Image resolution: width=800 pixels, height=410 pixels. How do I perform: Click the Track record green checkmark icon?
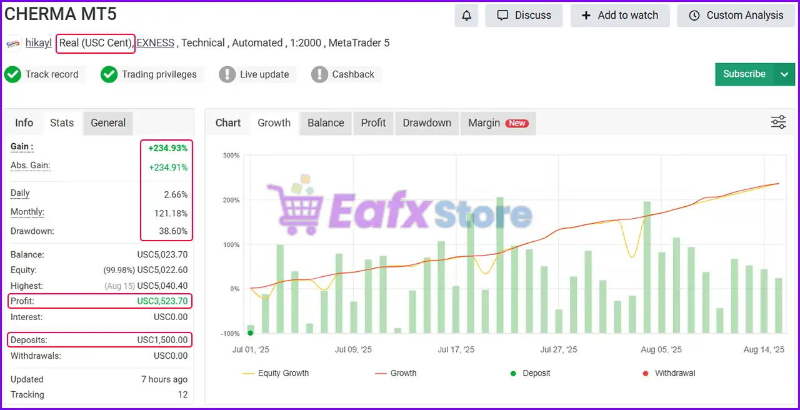click(x=12, y=74)
